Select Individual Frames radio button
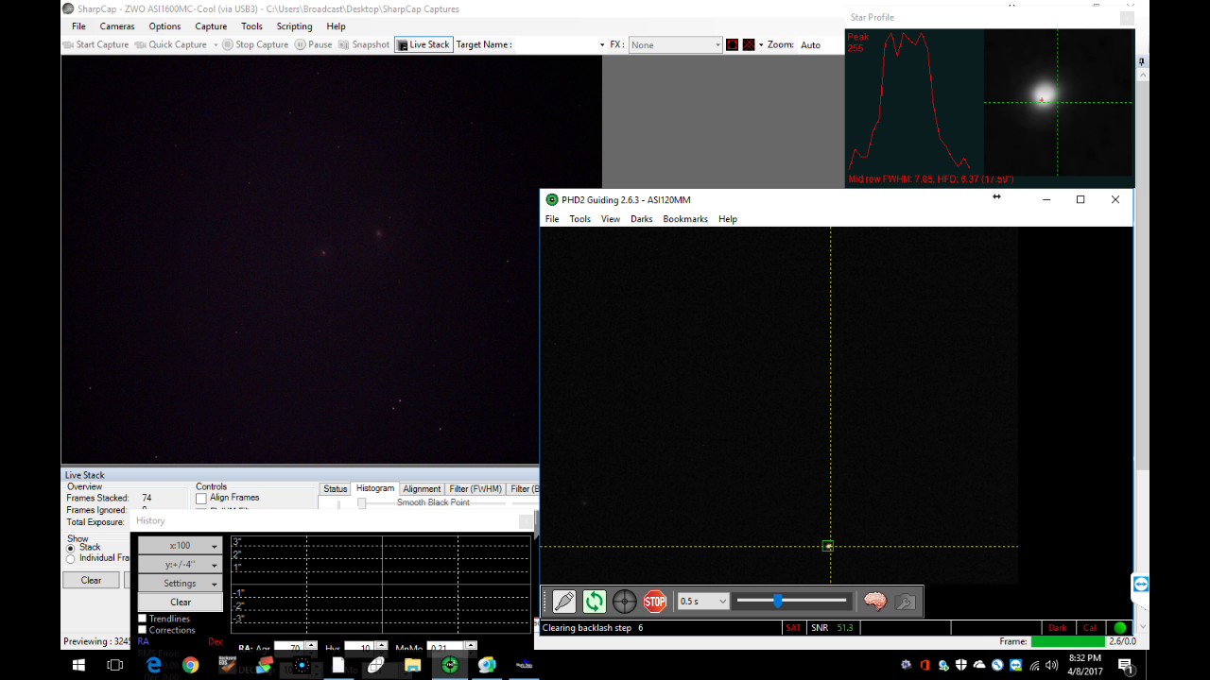 (x=71, y=558)
